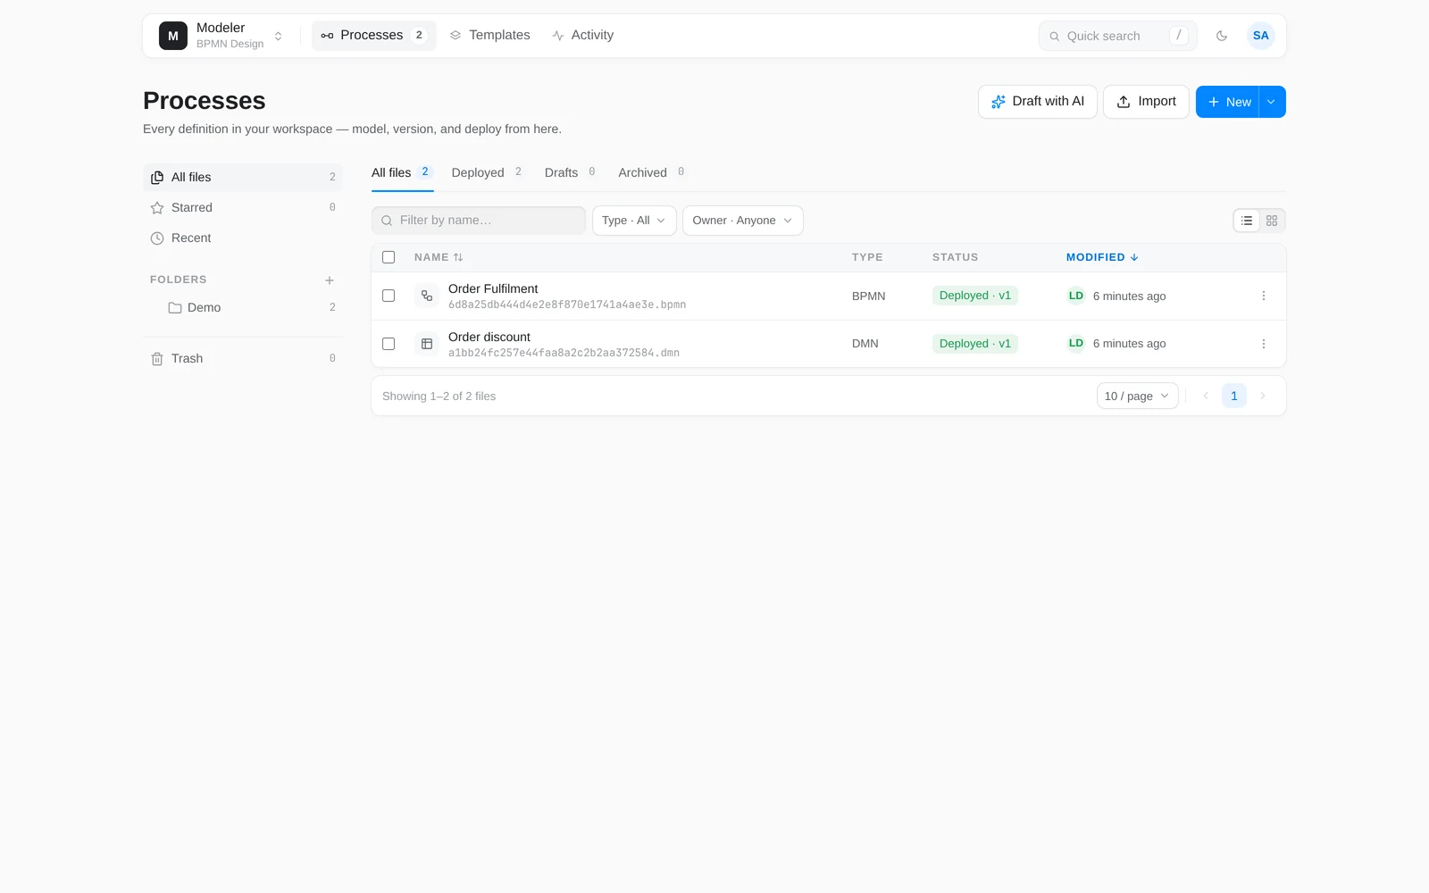
Task: Switch to the Deployed tab
Action: click(488, 172)
